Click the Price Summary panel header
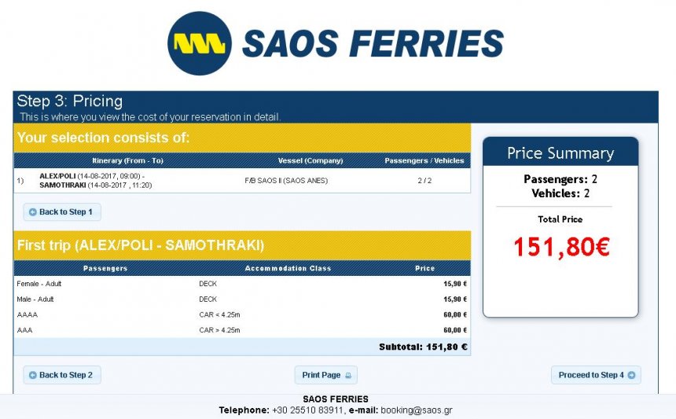This screenshot has width=676, height=419. point(560,153)
